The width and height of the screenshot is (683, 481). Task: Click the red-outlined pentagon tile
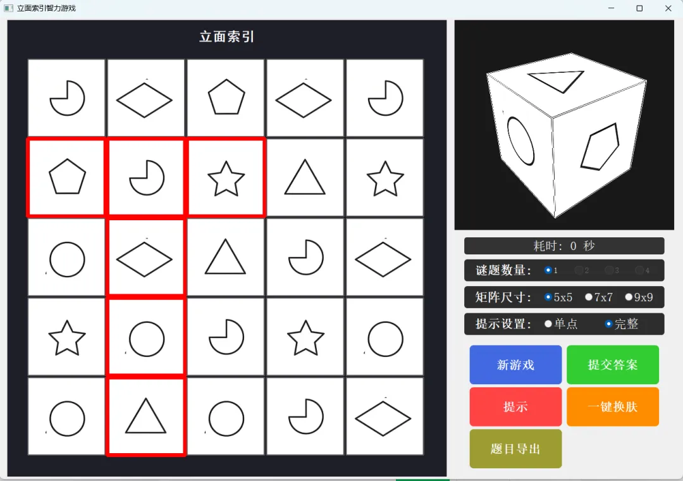pyautogui.click(x=66, y=177)
